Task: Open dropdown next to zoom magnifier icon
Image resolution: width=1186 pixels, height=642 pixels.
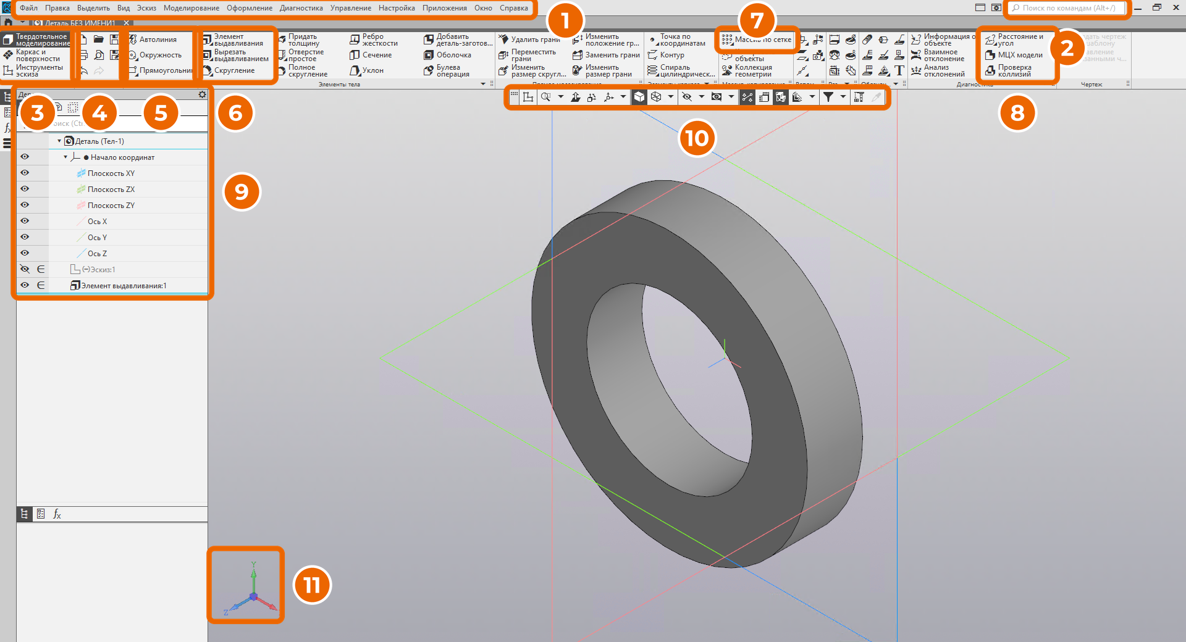Action: 561,97
